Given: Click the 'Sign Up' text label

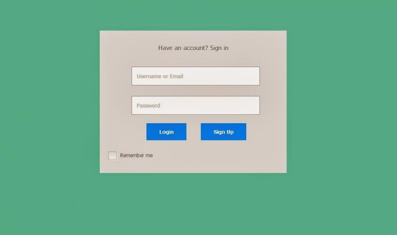Looking at the screenshot, I should [223, 132].
